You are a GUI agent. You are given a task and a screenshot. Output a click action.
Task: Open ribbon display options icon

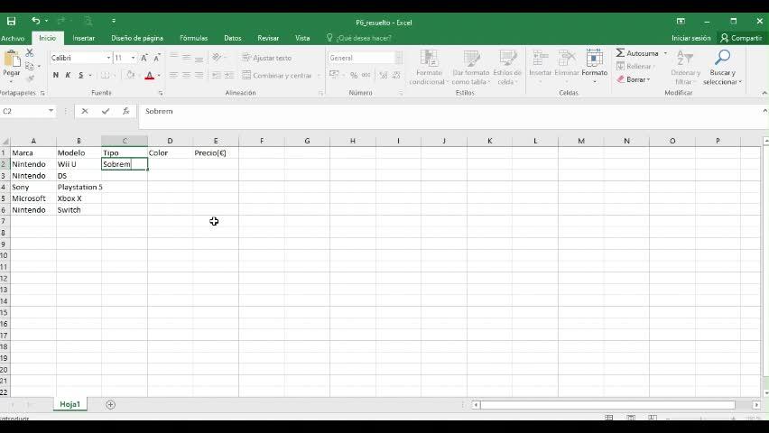click(681, 21)
